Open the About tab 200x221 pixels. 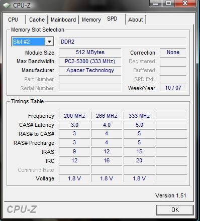tap(136, 20)
